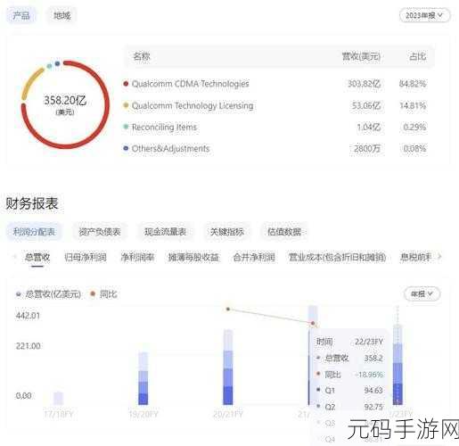Screen dimensions: 459x446
Task: Click the yellow legend dot for Technology Licensing
Action: [126, 105]
